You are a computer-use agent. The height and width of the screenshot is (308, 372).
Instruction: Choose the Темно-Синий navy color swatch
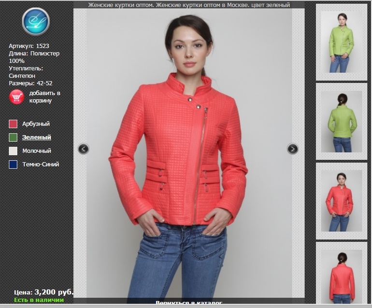[13, 164]
